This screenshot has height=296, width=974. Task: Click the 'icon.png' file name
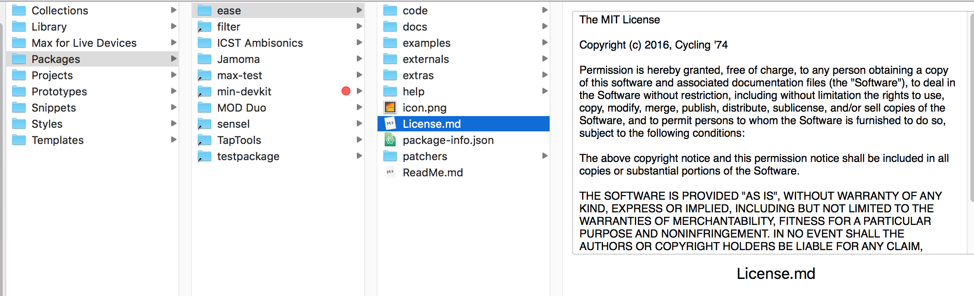pos(424,108)
